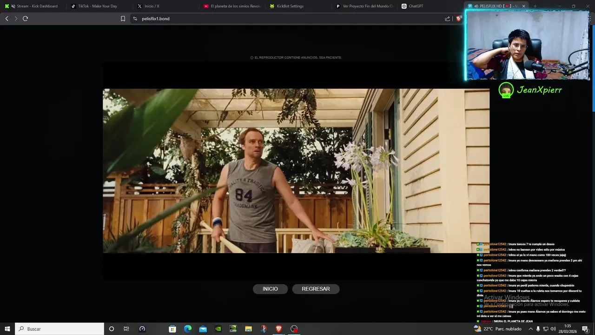This screenshot has width=595, height=335.
Task: Open the OBS recording app on taskbar
Action: [294, 329]
